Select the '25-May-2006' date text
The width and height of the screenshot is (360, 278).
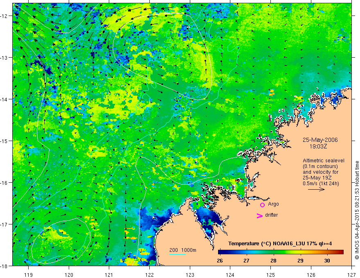pyautogui.click(x=320, y=140)
